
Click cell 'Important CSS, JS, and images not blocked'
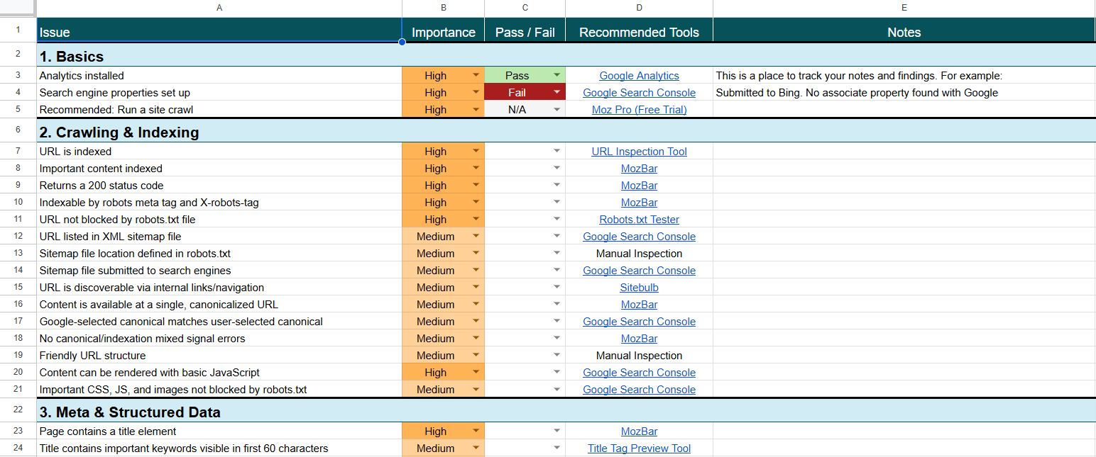click(219, 389)
